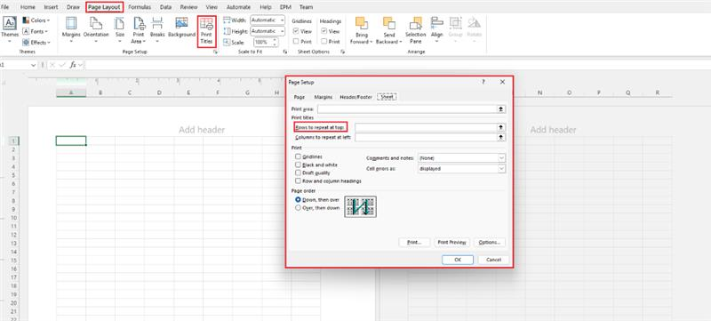Enable Black and white printing
The image size is (711, 321).
pos(298,165)
